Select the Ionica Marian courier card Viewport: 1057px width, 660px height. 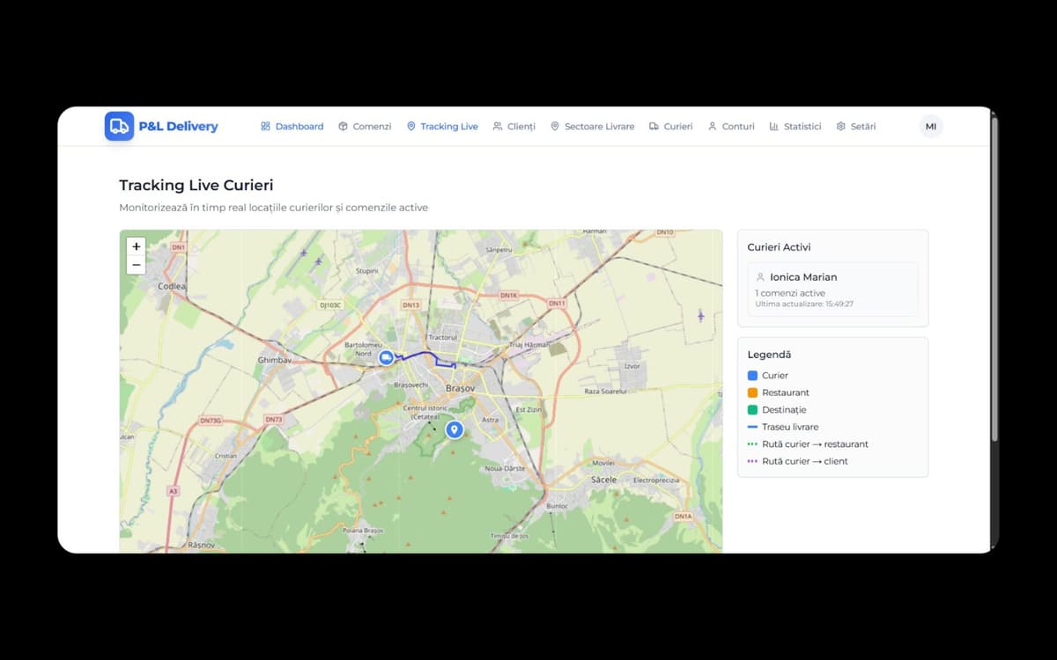tap(832, 290)
